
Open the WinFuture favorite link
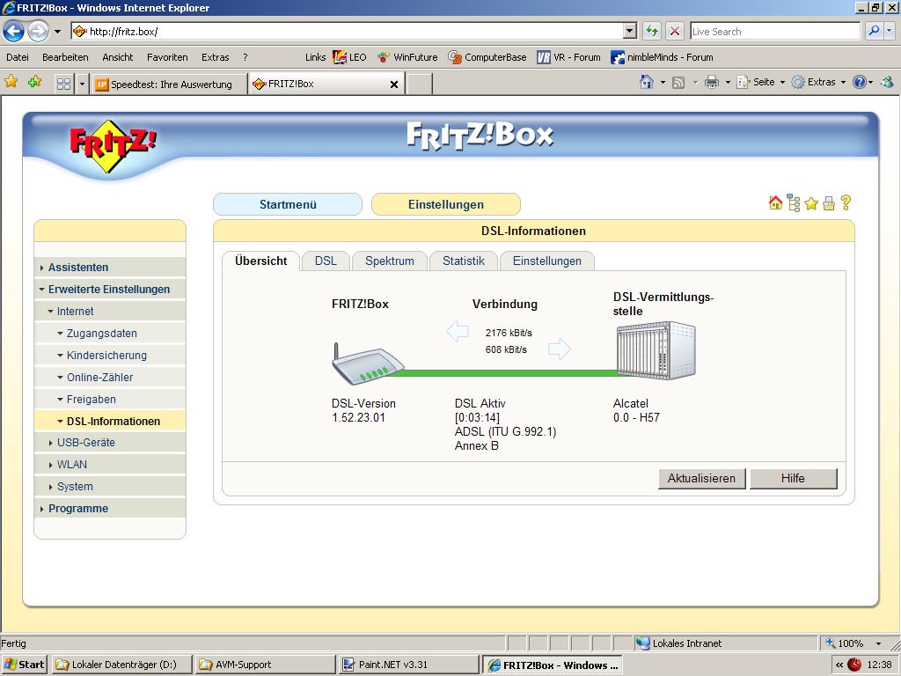[407, 57]
